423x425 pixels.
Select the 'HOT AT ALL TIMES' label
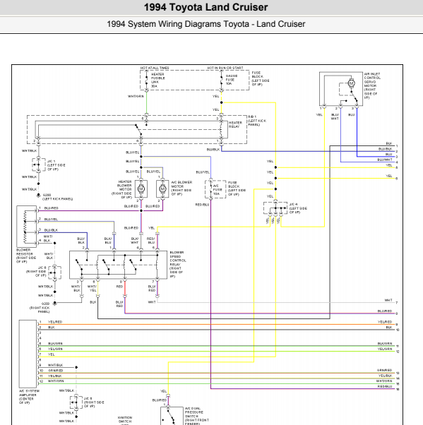(x=155, y=68)
